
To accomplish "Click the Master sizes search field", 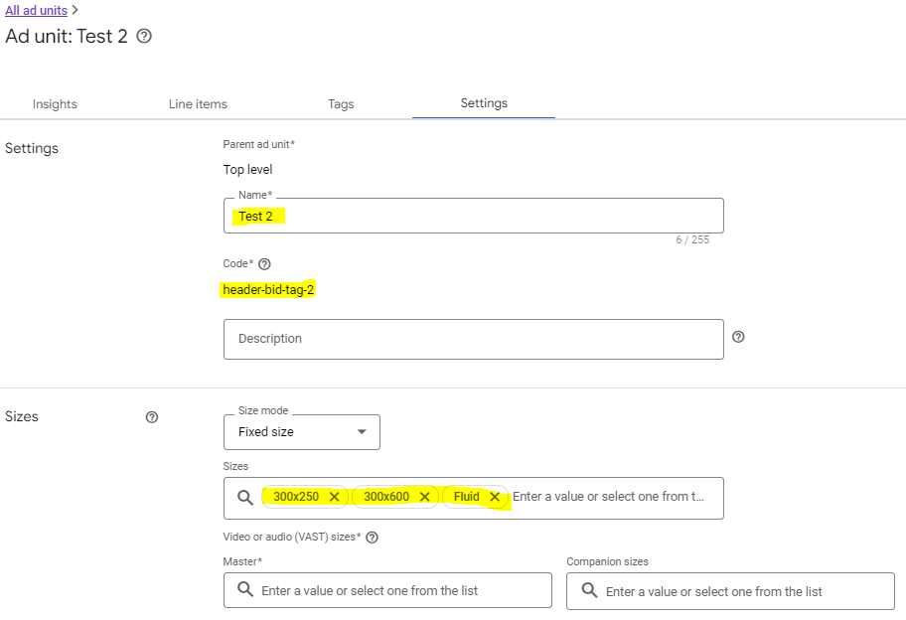I will [x=397, y=591].
